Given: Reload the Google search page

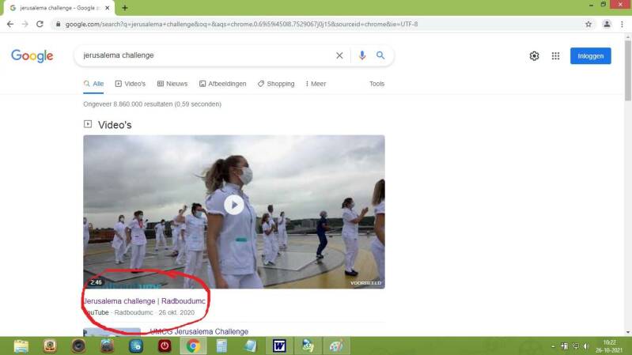Looking at the screenshot, I should (40, 25).
